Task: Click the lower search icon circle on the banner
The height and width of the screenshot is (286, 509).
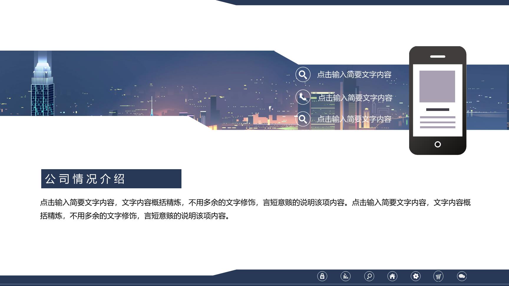Action: click(x=303, y=119)
